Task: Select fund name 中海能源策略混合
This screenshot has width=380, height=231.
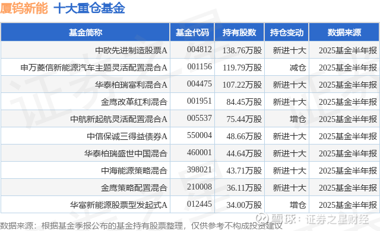Action: [x=134, y=171]
